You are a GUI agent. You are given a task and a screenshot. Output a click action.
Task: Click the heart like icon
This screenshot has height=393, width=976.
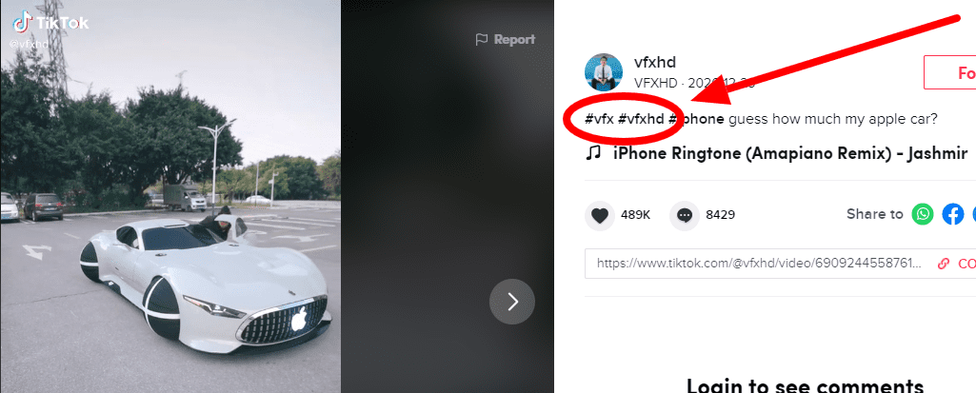click(600, 216)
